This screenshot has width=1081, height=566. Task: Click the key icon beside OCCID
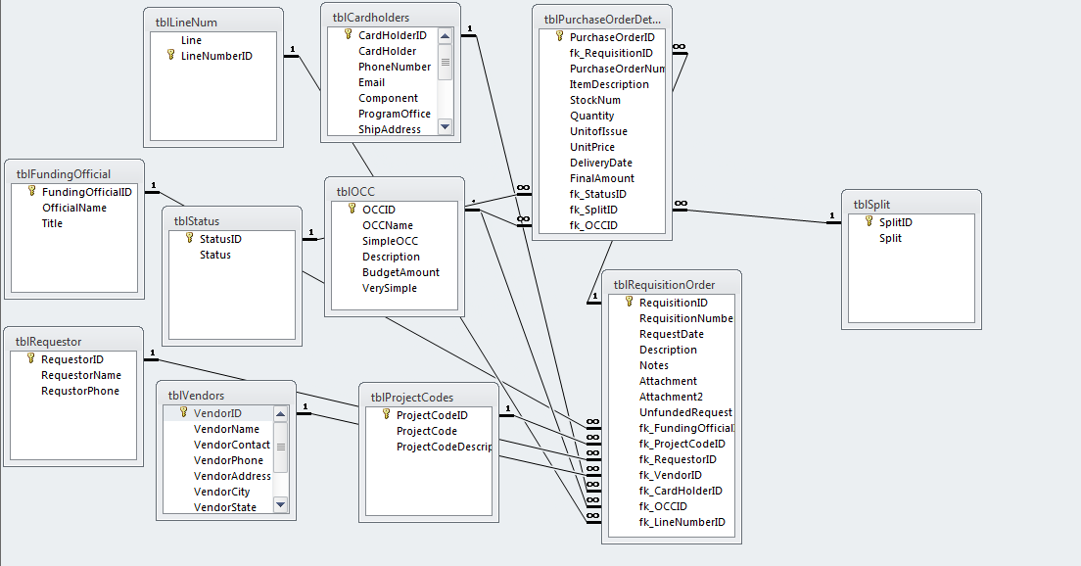click(352, 209)
